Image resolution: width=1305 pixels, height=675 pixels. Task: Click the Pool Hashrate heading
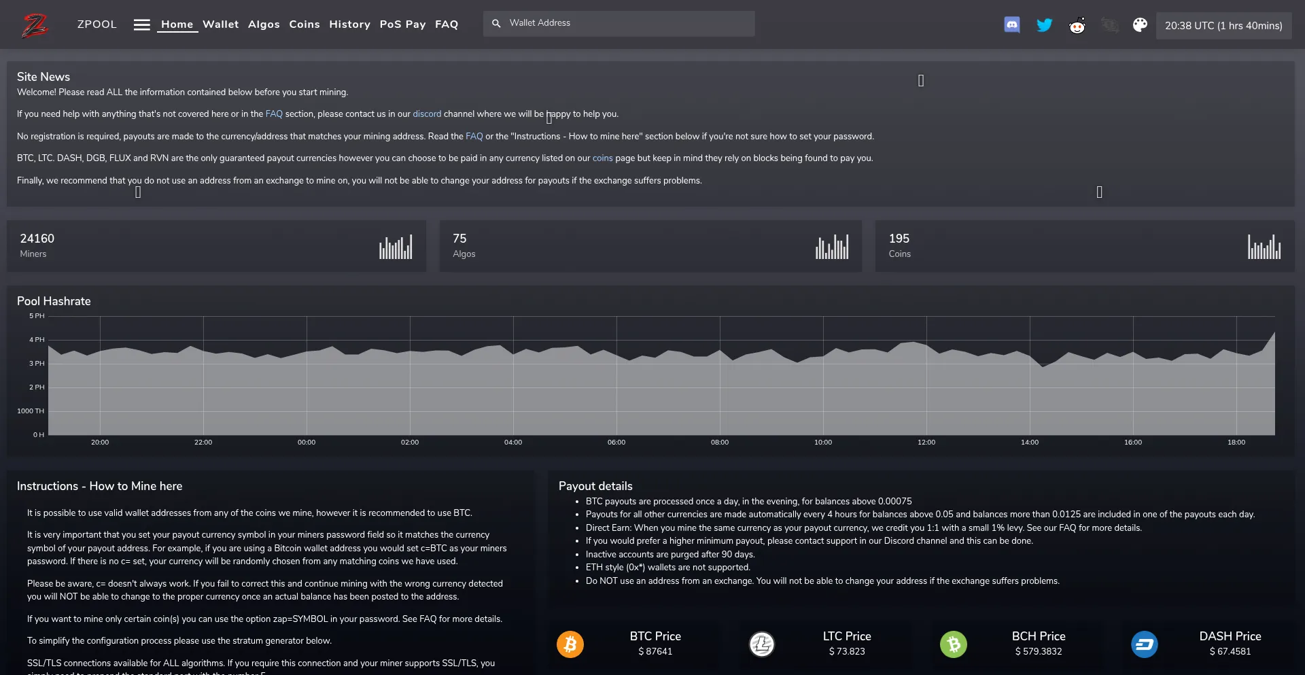(x=54, y=301)
